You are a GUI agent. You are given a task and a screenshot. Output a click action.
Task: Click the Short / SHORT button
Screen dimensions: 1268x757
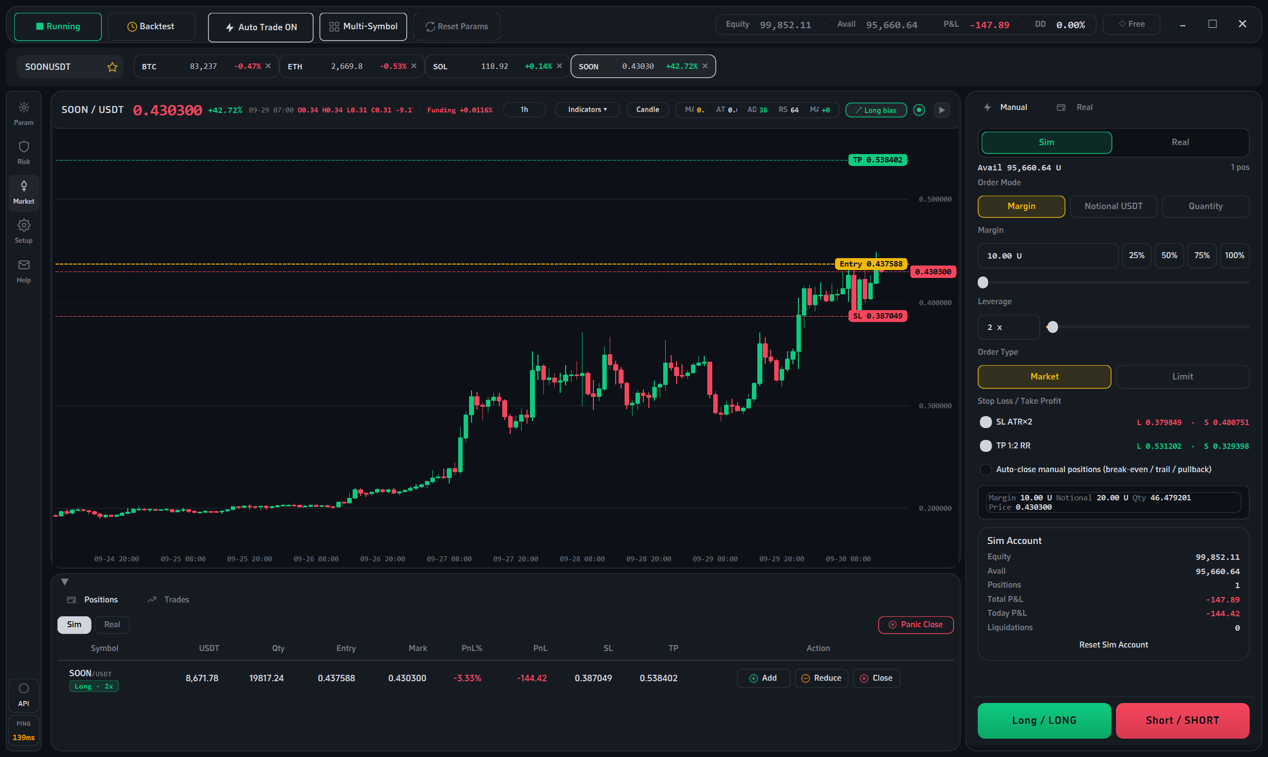point(1182,720)
